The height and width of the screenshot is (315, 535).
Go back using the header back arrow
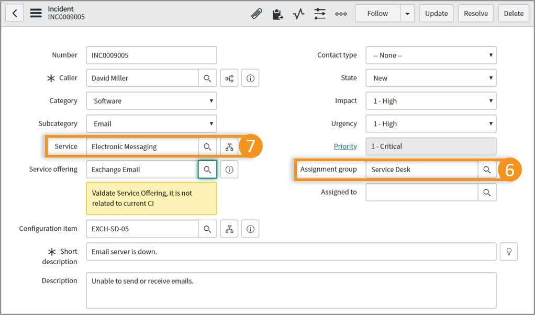[14, 13]
